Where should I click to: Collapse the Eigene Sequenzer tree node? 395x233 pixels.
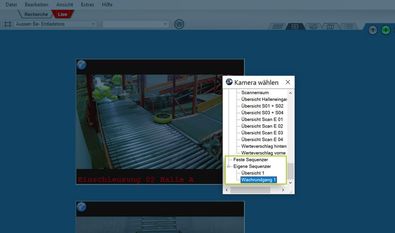click(229, 166)
